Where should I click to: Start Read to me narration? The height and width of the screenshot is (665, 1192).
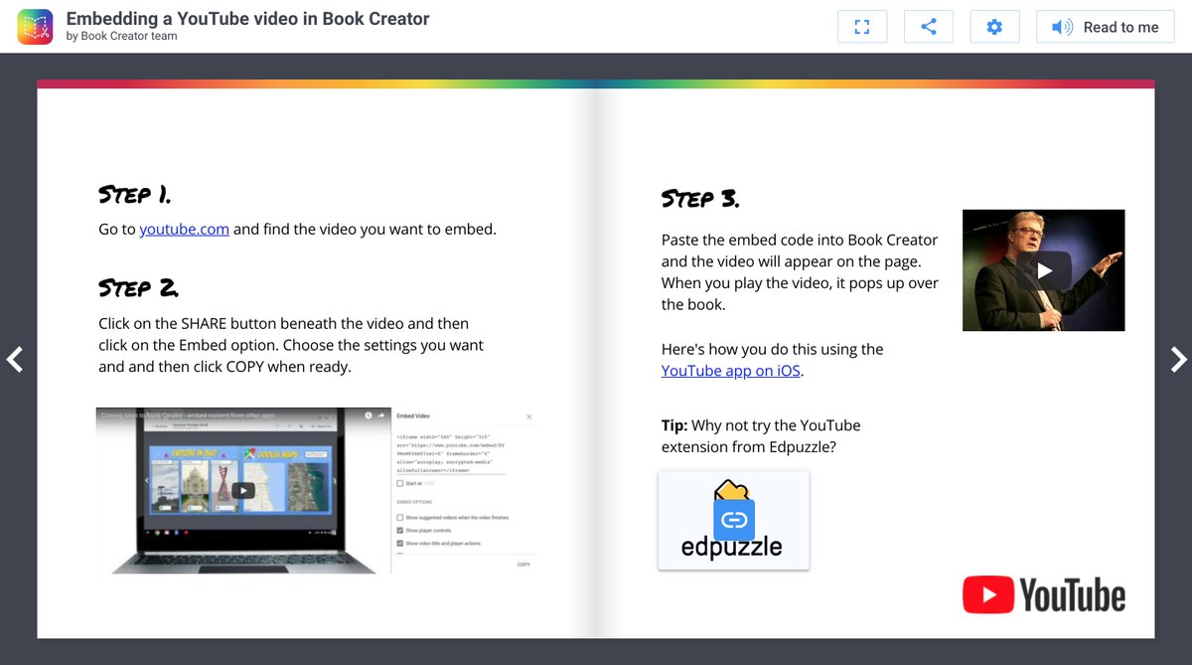tap(1106, 27)
